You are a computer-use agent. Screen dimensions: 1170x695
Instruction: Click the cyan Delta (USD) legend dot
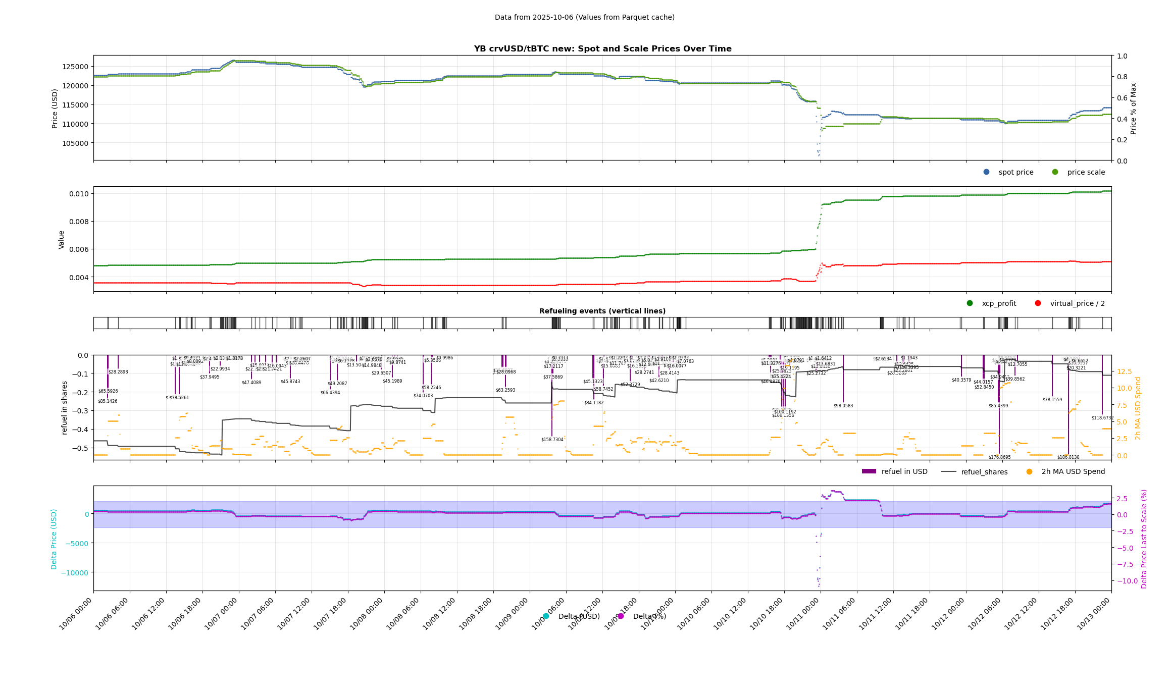pos(546,616)
